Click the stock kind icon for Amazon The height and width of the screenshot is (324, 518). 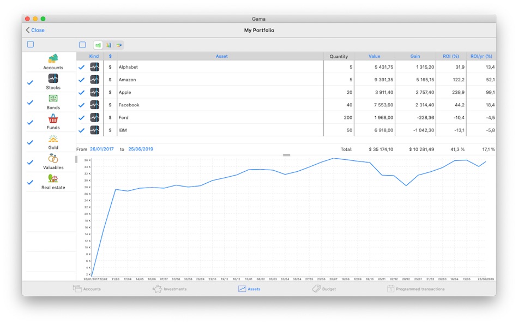point(95,80)
